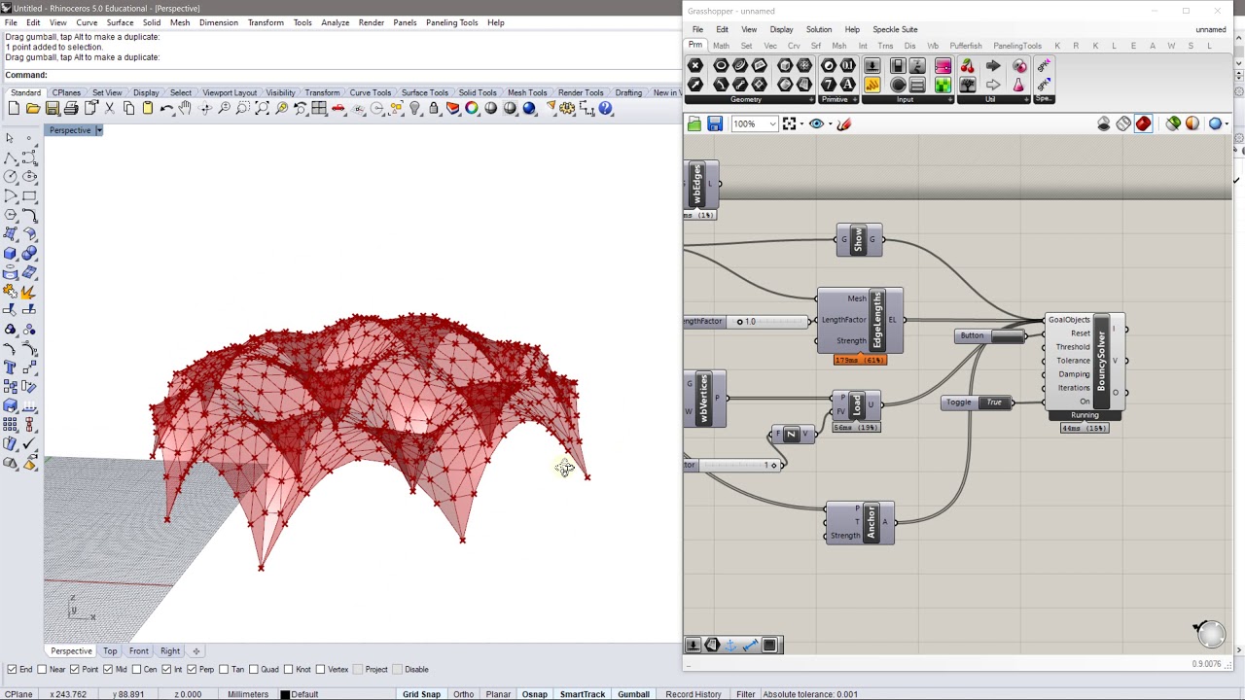Click the Print icon in Rhino toolbar
This screenshot has width=1245, height=700.
point(71,109)
